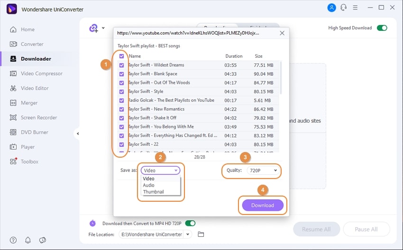
Task: Close the playlist download dialog
Action: 282,33
